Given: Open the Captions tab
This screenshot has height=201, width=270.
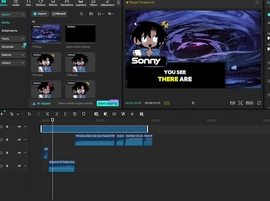Looking at the screenshot, I should coord(81,3).
